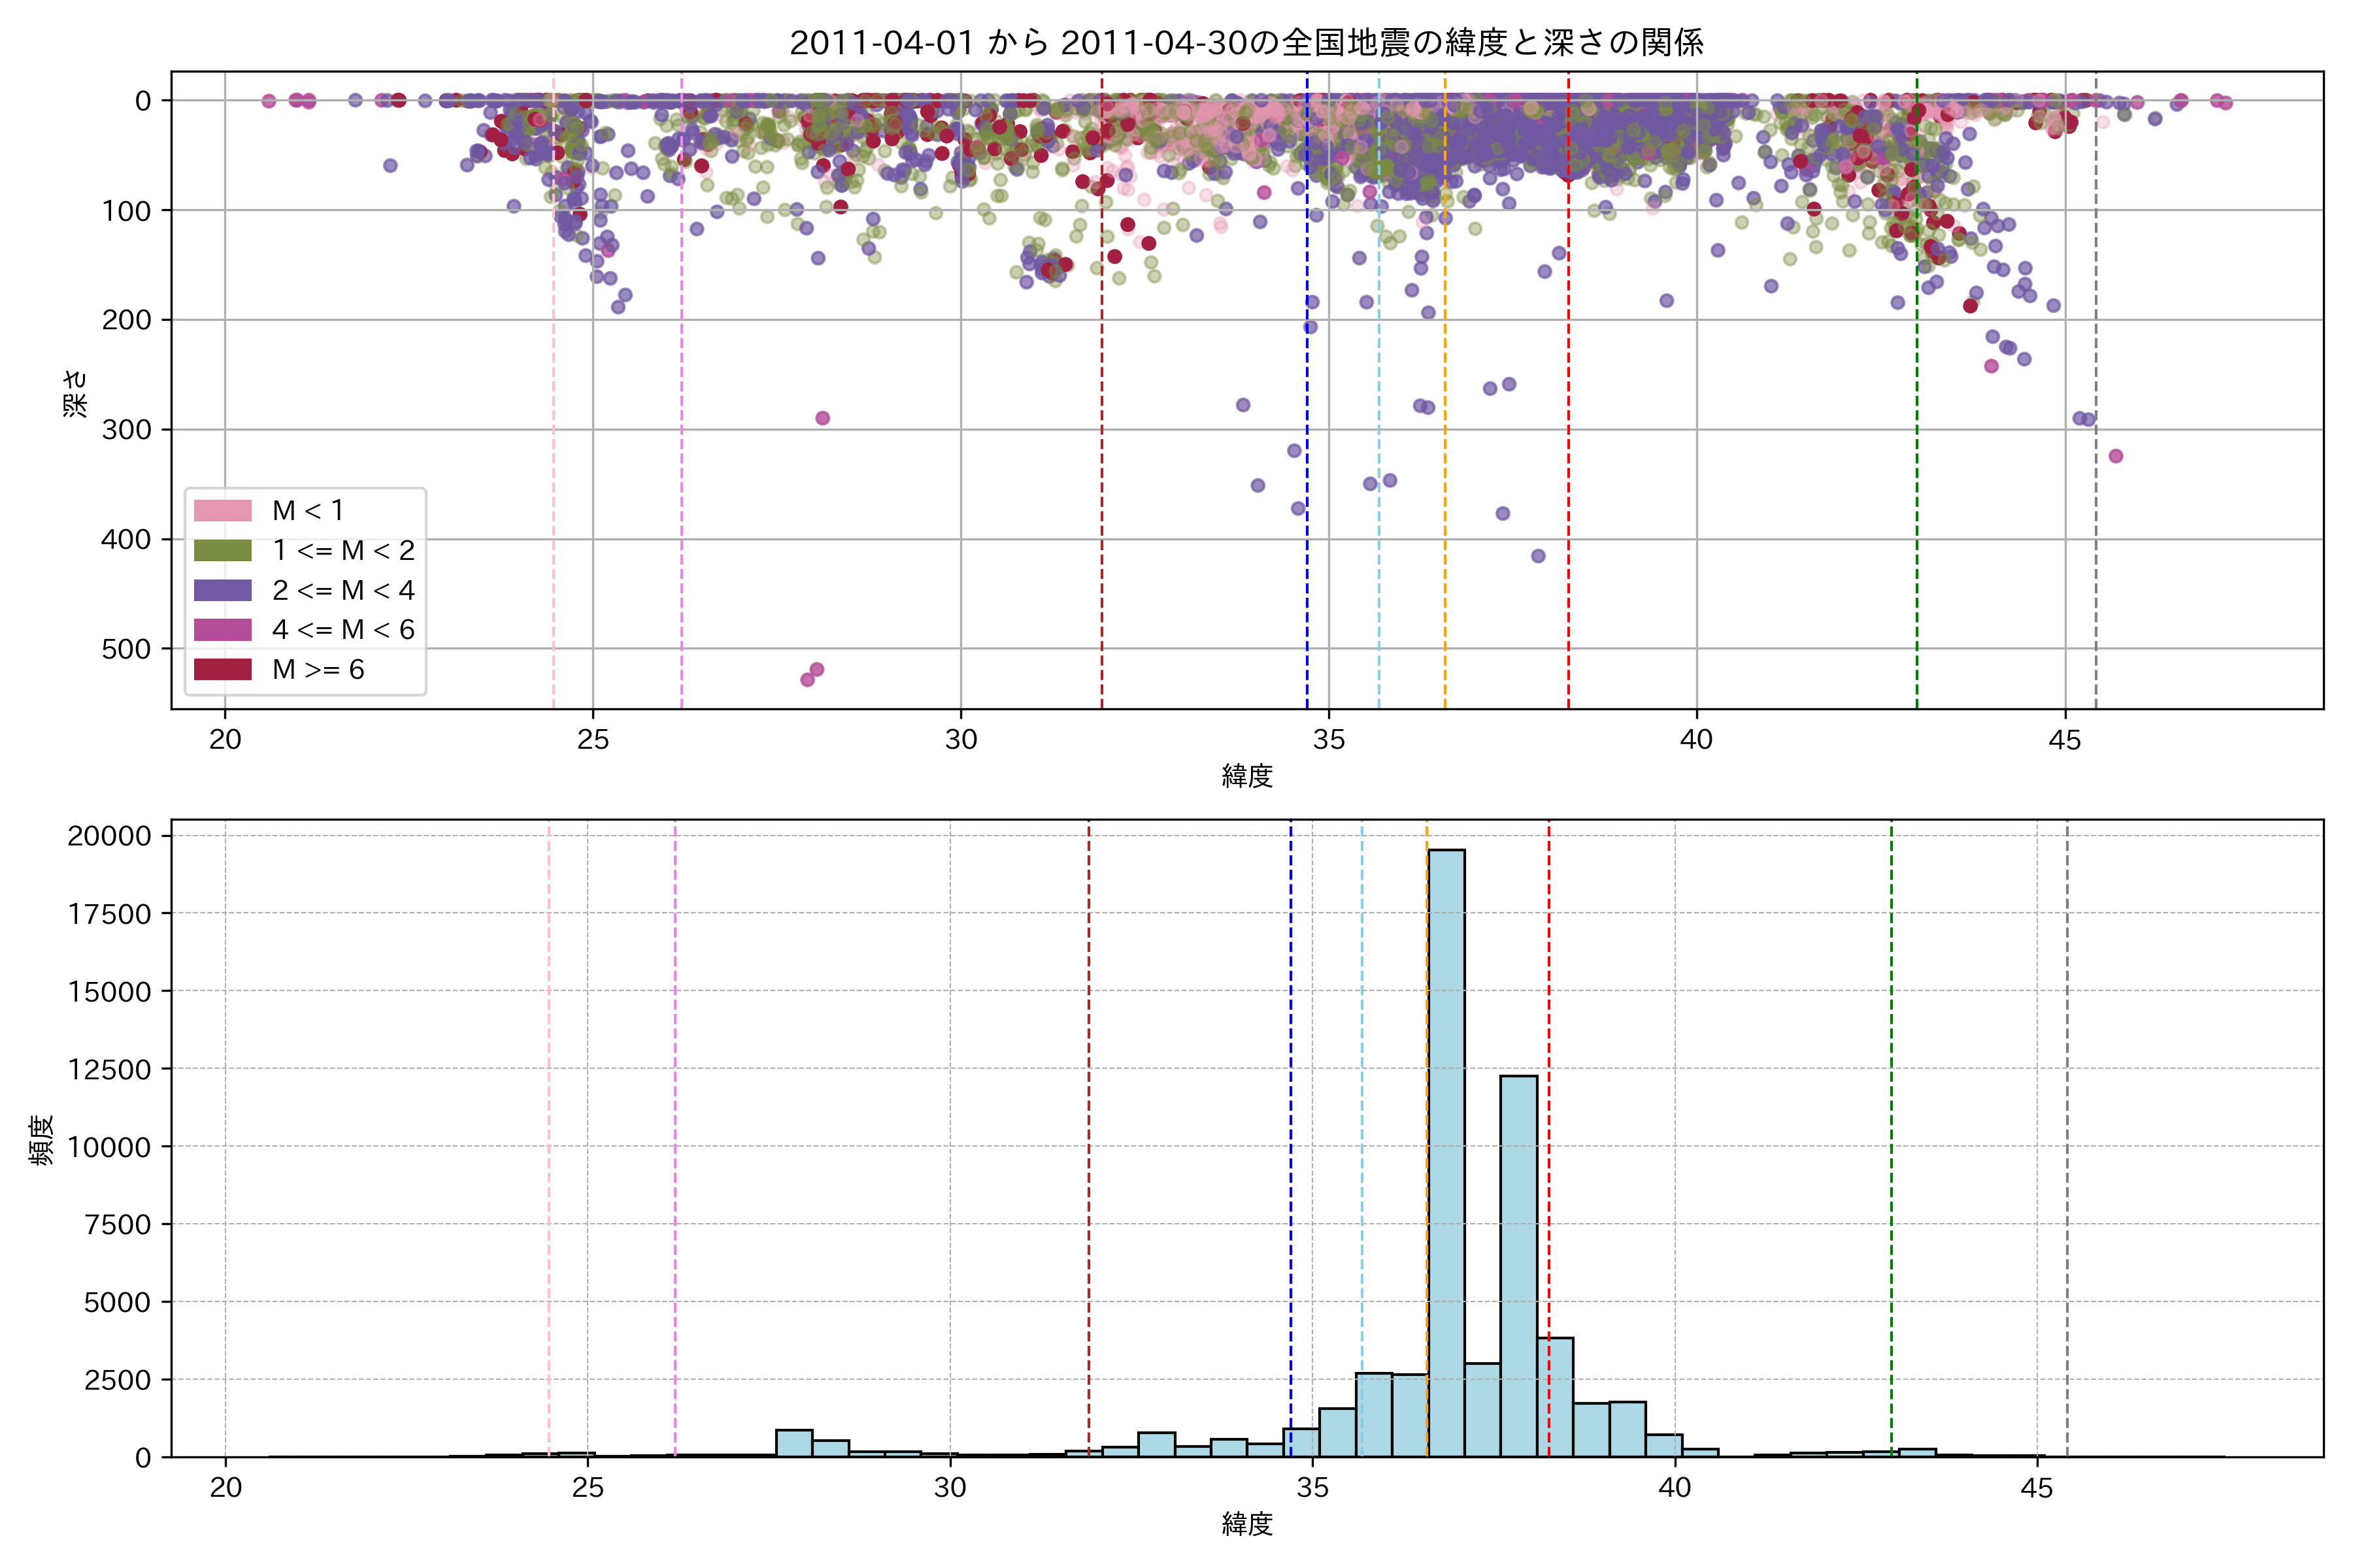Click the 45 tick label under the histogram
This screenshot has width=2353, height=1568.
[x=2036, y=1487]
